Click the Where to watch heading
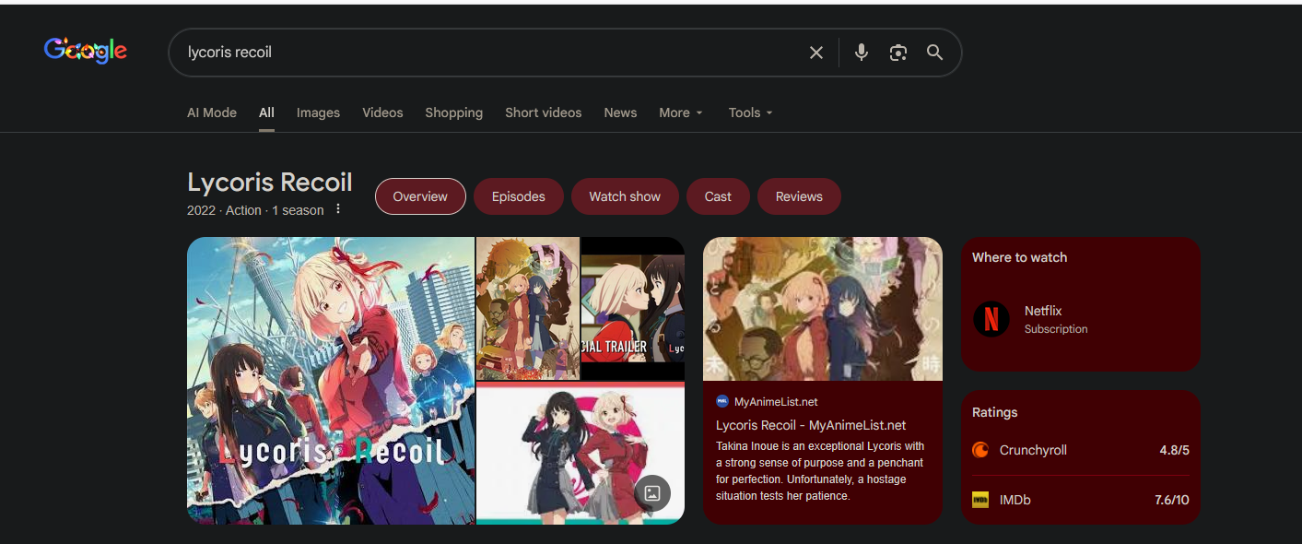 coord(1019,257)
